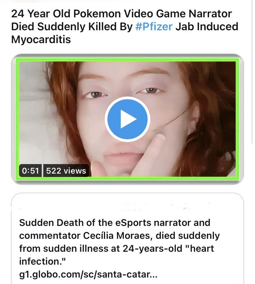Tap the 522 views counter
Viewport: 255px width, 284px height.
[x=66, y=171]
